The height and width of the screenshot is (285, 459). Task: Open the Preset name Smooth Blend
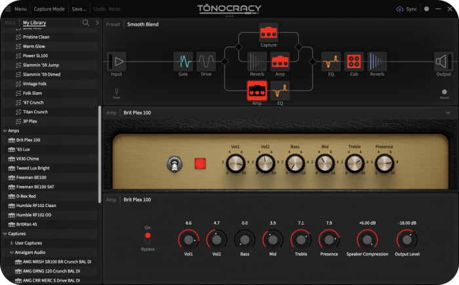click(143, 24)
